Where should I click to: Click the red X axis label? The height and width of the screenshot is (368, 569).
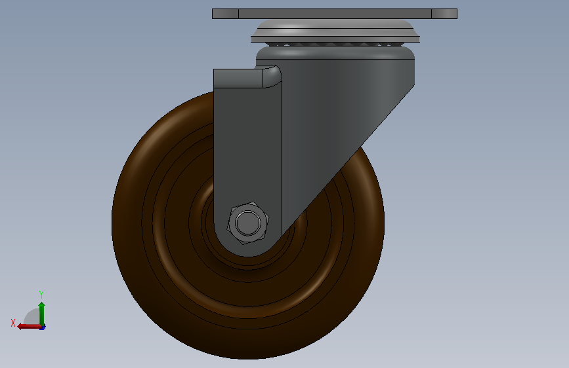[x=13, y=323]
